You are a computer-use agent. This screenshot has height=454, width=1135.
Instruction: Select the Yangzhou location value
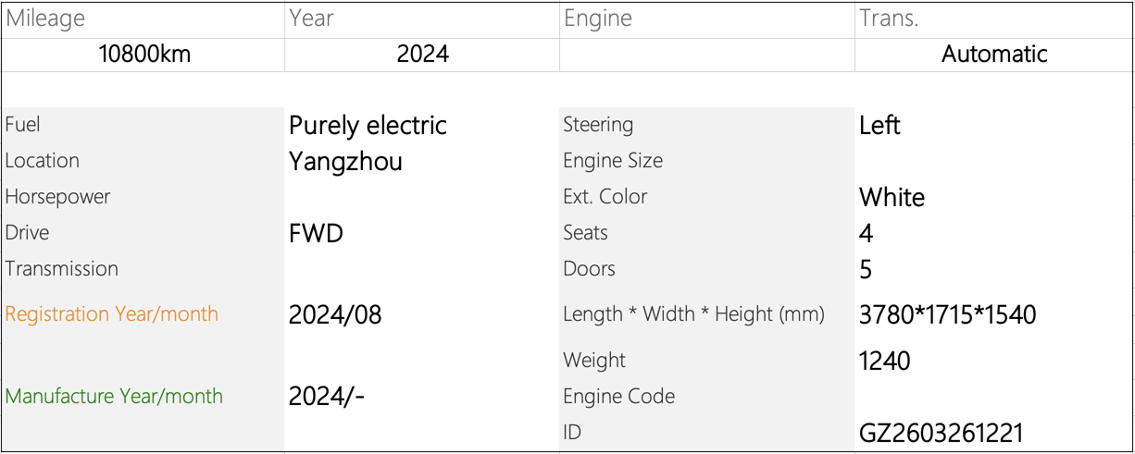(x=345, y=162)
